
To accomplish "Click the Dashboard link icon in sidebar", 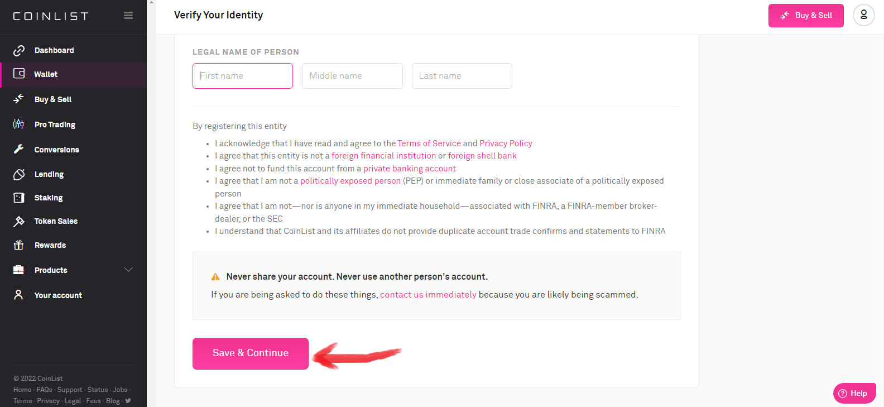I will (19, 50).
